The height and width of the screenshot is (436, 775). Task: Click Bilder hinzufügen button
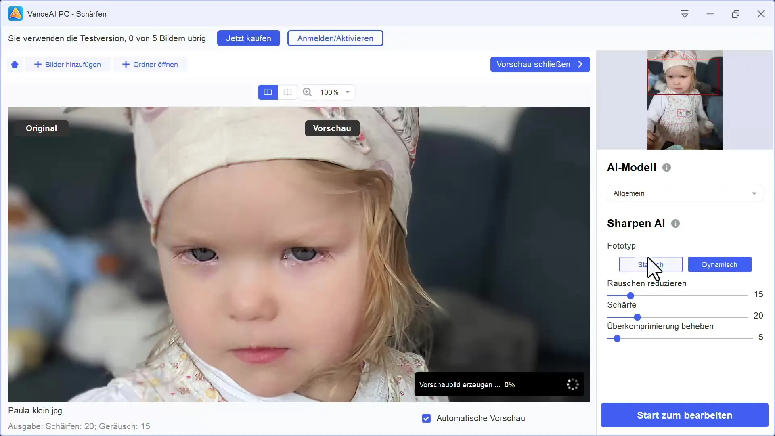pos(67,65)
